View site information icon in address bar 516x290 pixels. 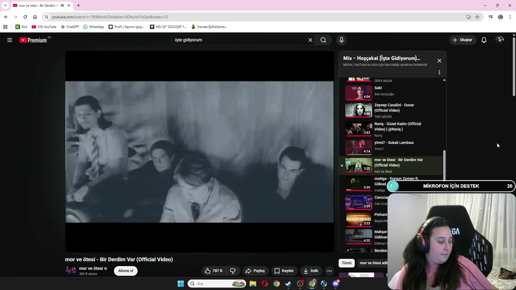(46, 17)
